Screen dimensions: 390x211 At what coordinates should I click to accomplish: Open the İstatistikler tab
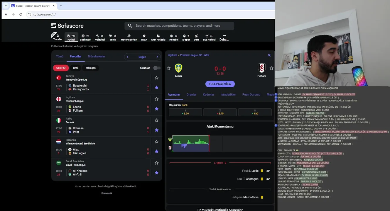click(x=228, y=94)
